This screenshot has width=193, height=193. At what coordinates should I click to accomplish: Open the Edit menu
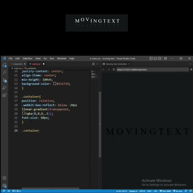coord(17,58)
